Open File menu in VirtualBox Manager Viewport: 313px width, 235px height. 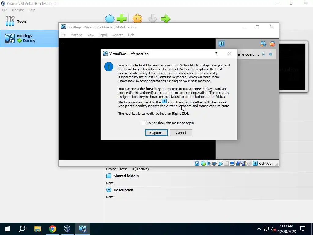5,10
